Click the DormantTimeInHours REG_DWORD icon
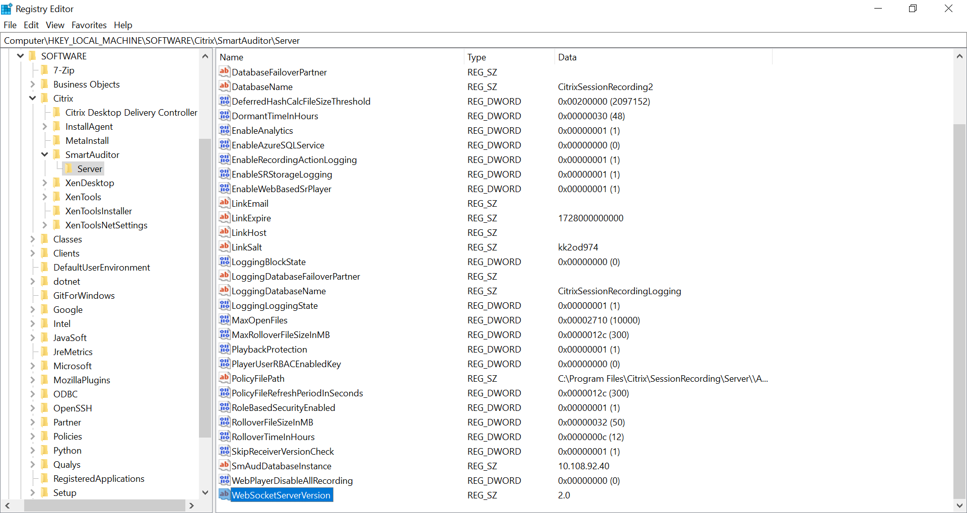Viewport: 967px width, 513px height. tap(224, 116)
